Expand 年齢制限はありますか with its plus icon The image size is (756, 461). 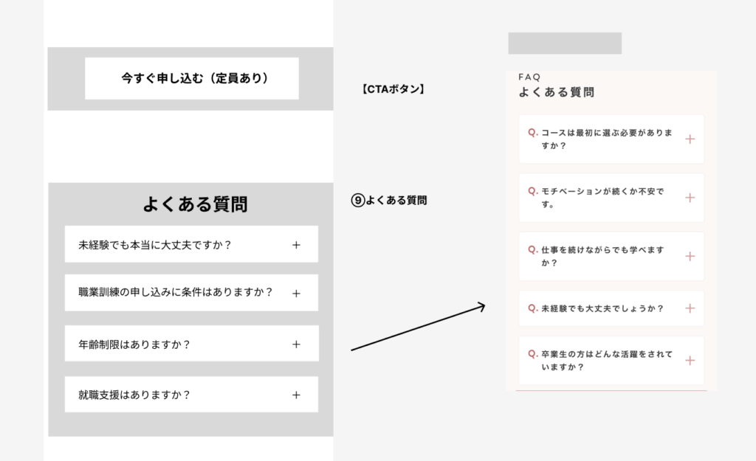296,344
